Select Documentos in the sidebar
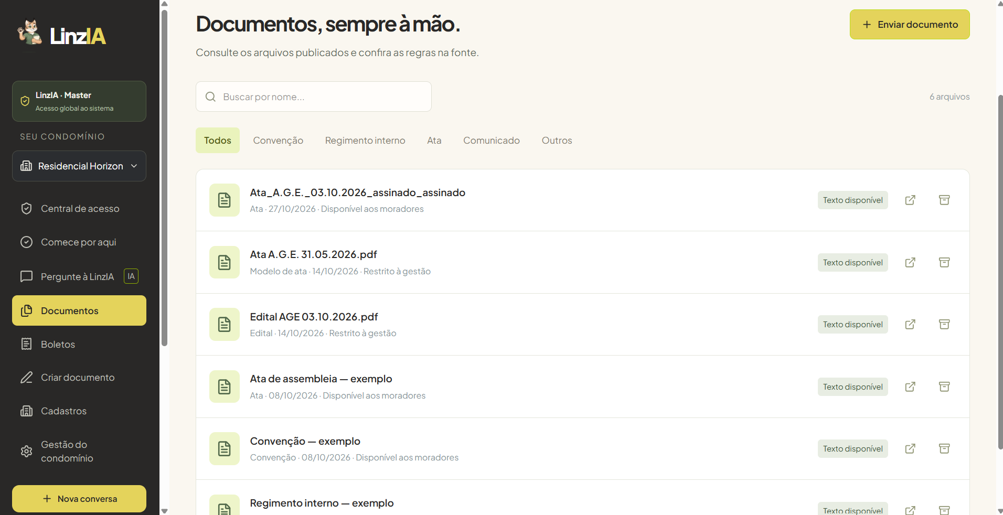 tap(79, 310)
